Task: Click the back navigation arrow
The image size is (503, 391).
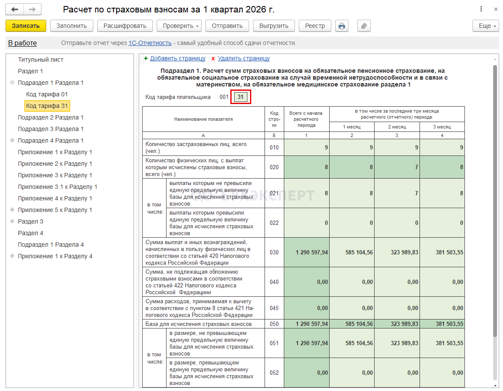Action: click(x=15, y=9)
